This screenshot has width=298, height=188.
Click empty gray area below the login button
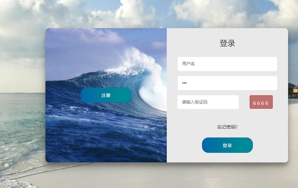pos(227,157)
